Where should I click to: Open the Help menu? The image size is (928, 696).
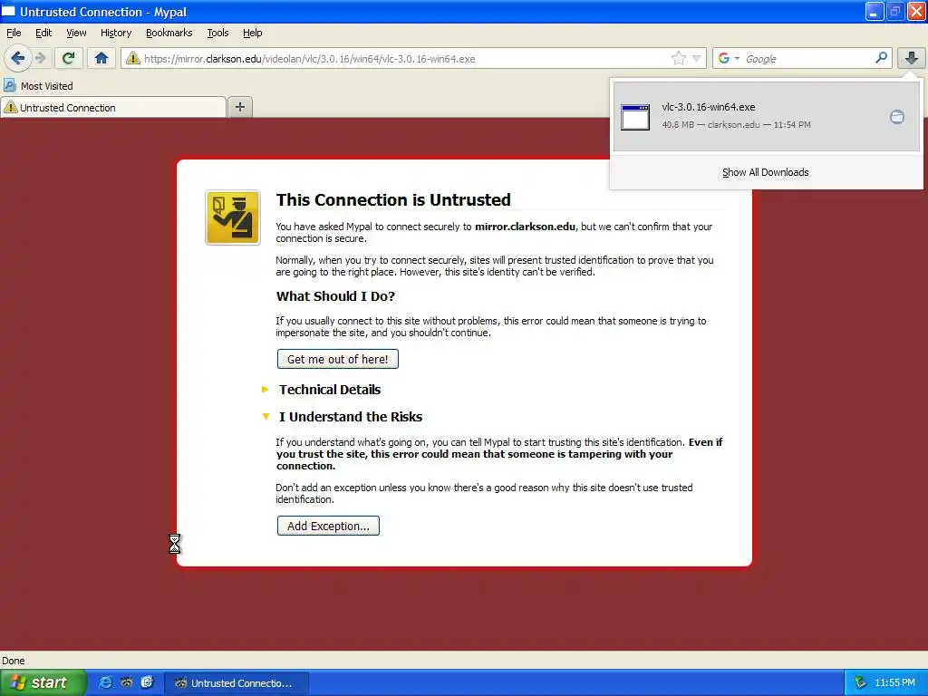[x=252, y=33]
